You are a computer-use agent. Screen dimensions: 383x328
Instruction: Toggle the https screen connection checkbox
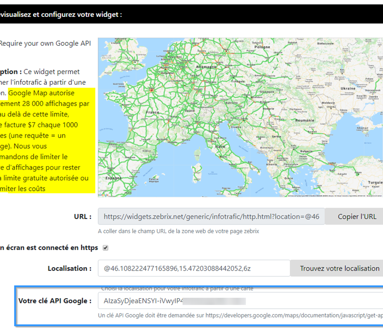point(106,248)
